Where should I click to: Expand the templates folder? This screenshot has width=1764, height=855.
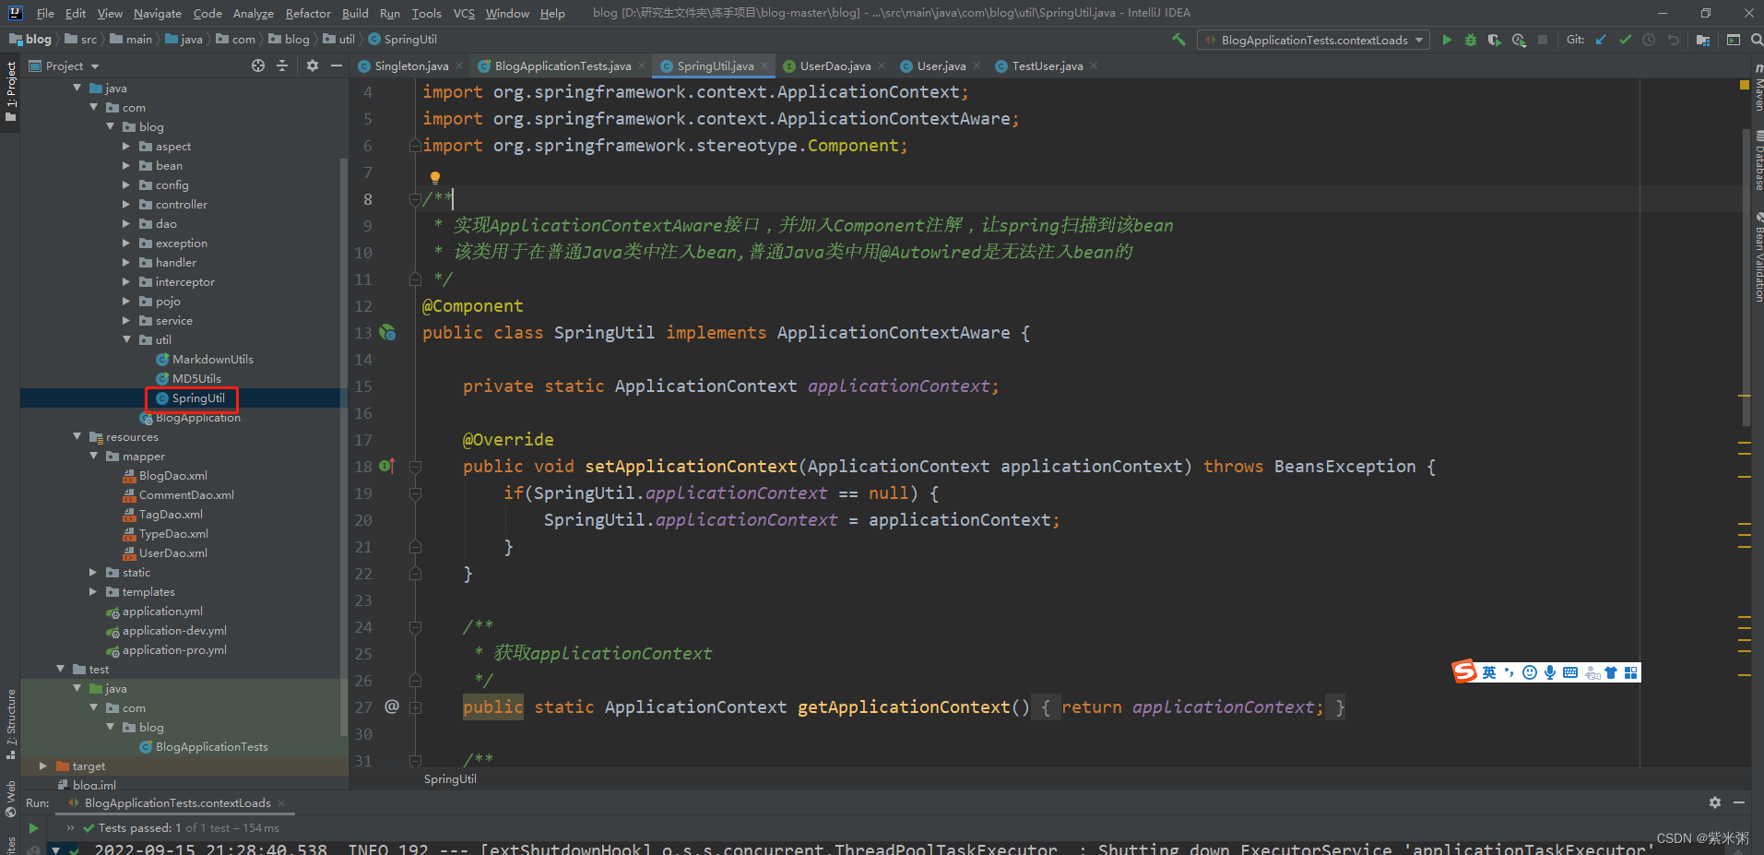click(93, 591)
